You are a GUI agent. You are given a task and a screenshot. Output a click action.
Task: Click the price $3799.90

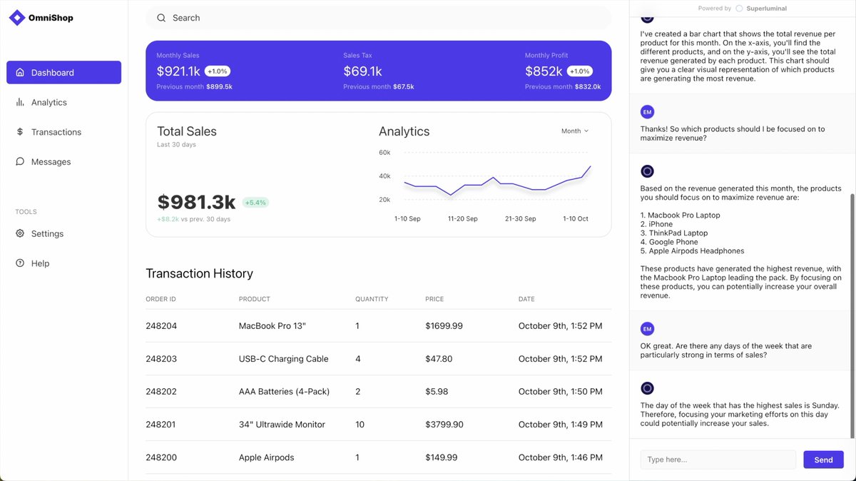444,425
